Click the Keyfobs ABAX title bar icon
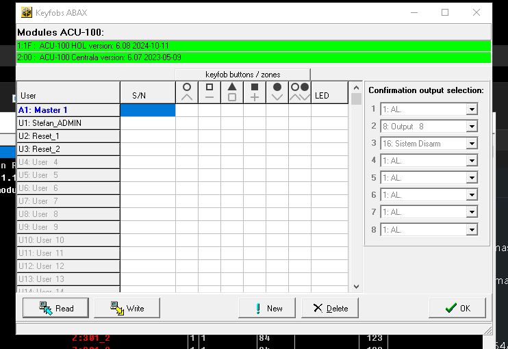 tap(26, 12)
